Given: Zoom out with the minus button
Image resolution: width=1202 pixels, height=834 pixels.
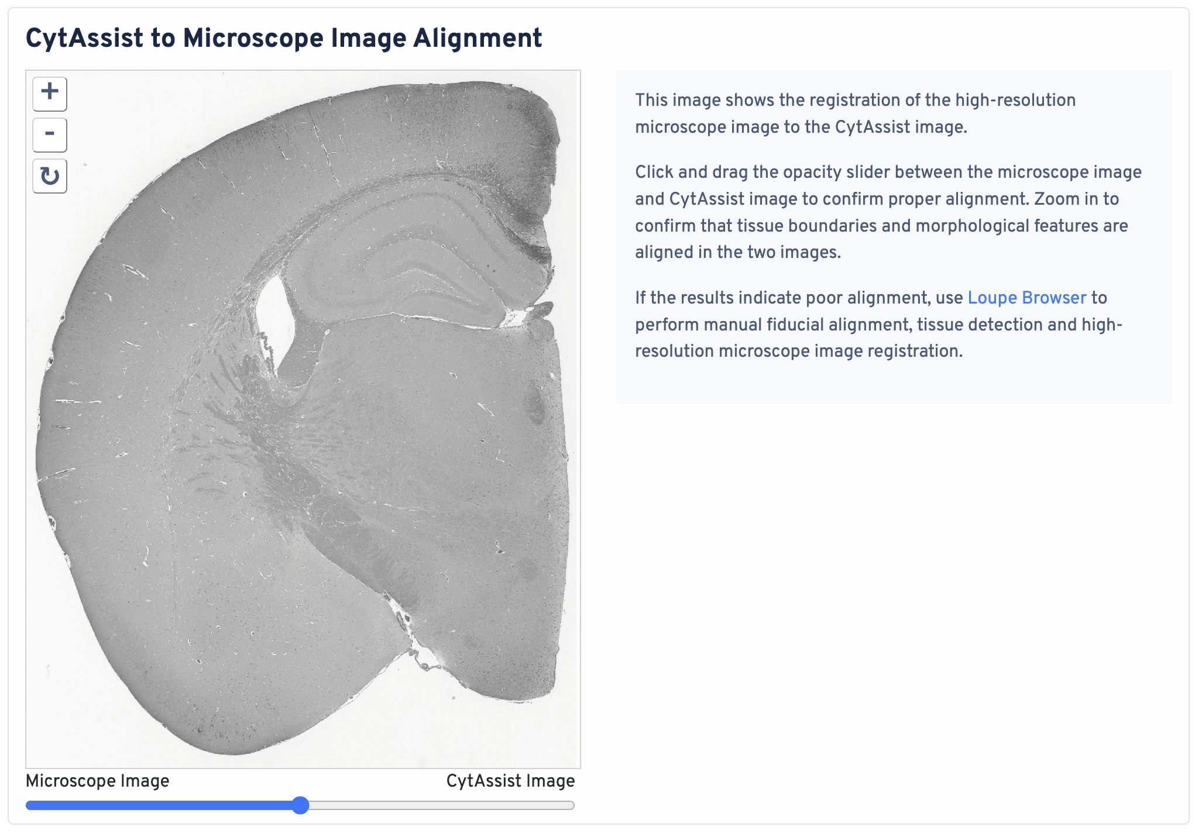Looking at the screenshot, I should click(x=50, y=135).
